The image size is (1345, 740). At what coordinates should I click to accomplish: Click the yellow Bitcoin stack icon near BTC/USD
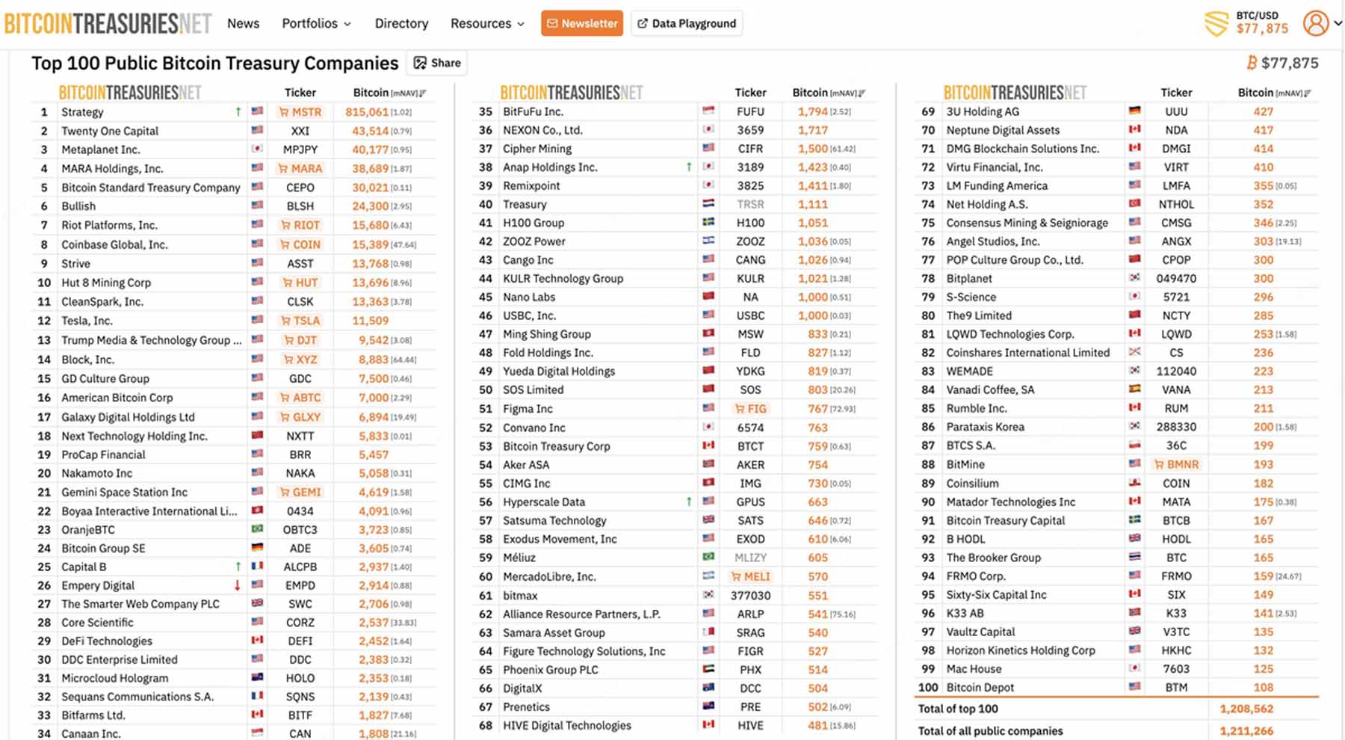1216,23
